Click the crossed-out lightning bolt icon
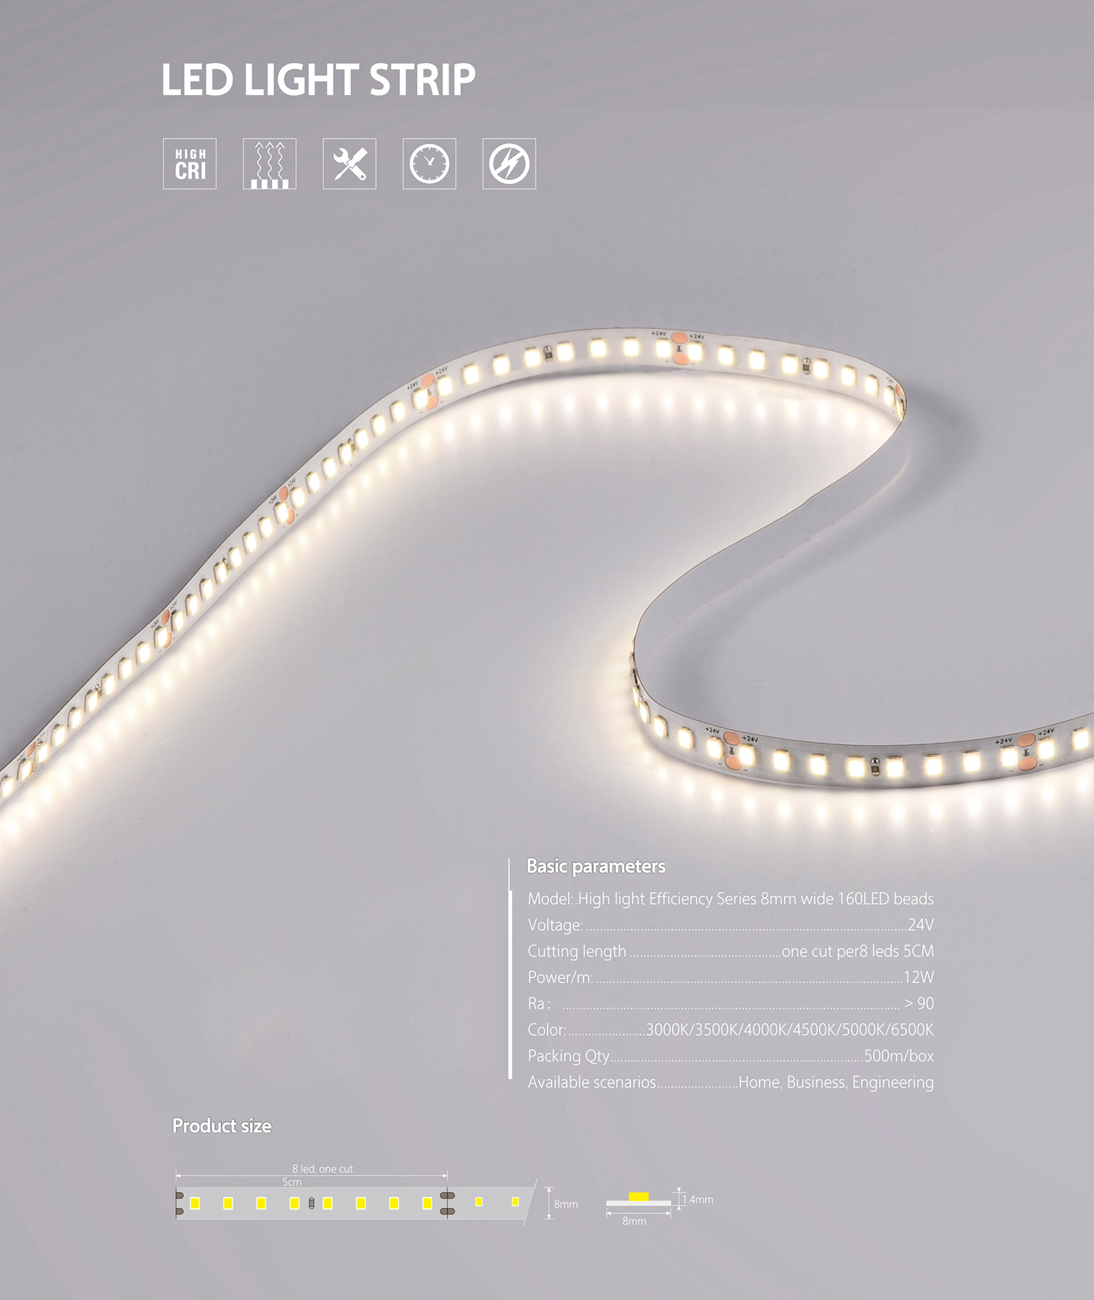 click(x=509, y=164)
